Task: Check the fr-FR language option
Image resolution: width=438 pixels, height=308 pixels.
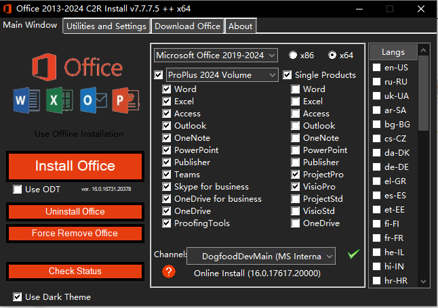Action: click(x=376, y=238)
